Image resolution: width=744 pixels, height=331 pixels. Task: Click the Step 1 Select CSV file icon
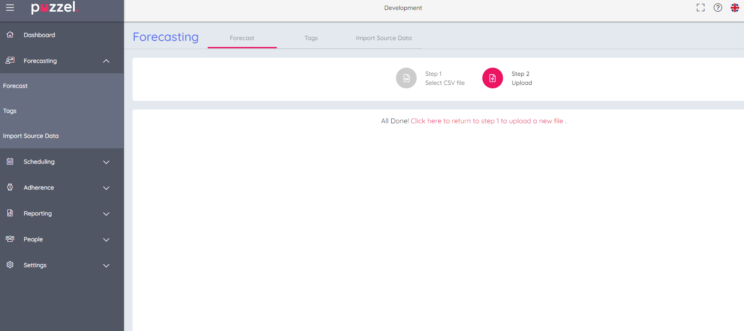coord(406,78)
